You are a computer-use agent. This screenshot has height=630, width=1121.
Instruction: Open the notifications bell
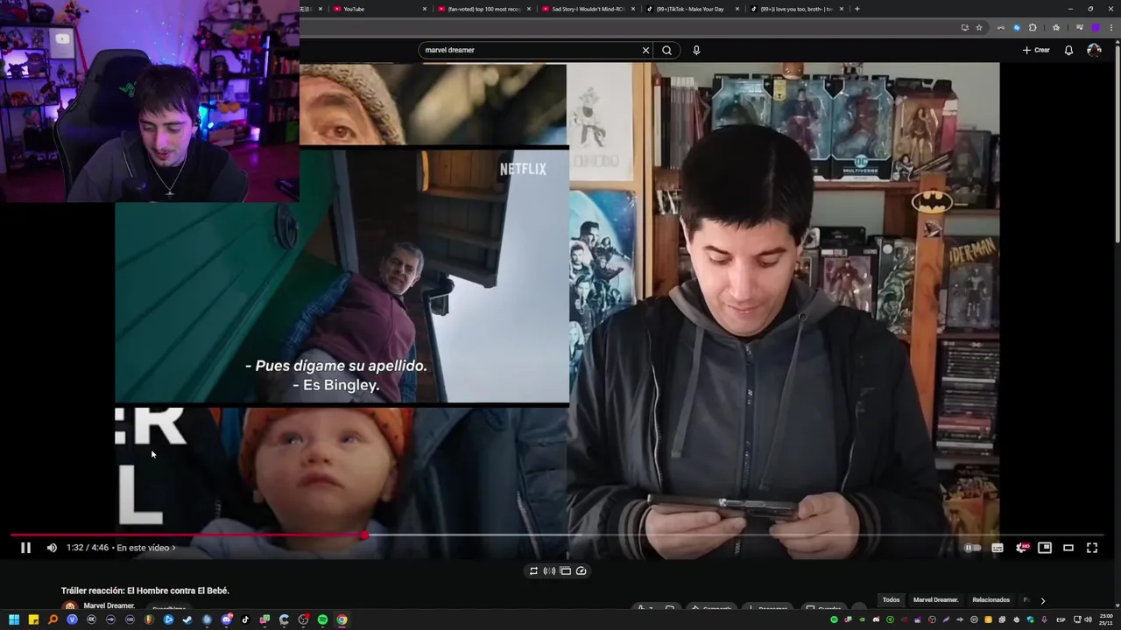click(1068, 50)
